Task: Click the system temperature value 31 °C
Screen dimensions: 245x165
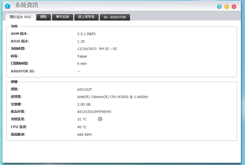Action: tap(82, 119)
